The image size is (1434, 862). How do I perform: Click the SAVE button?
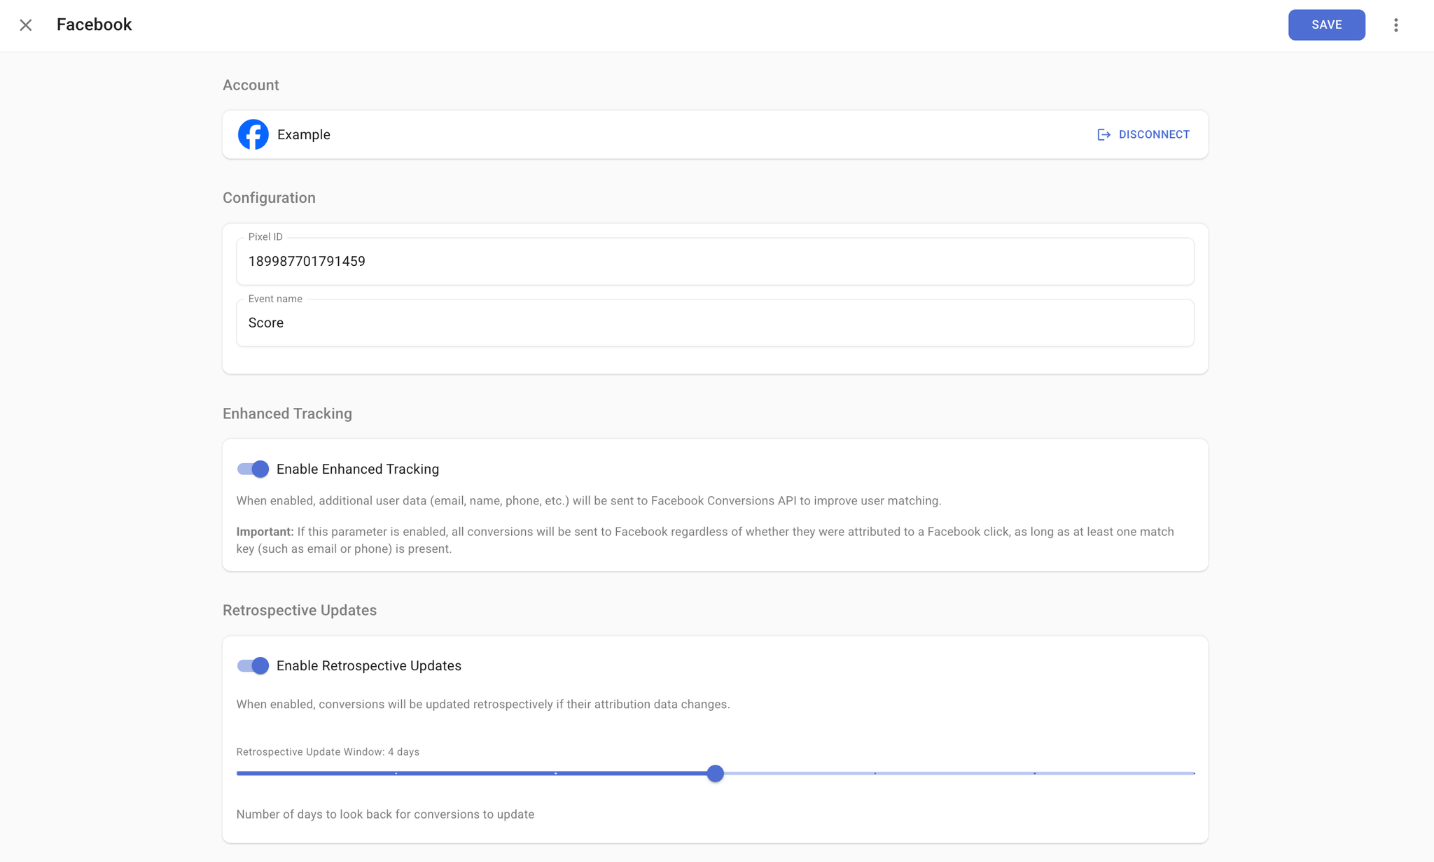coord(1326,25)
